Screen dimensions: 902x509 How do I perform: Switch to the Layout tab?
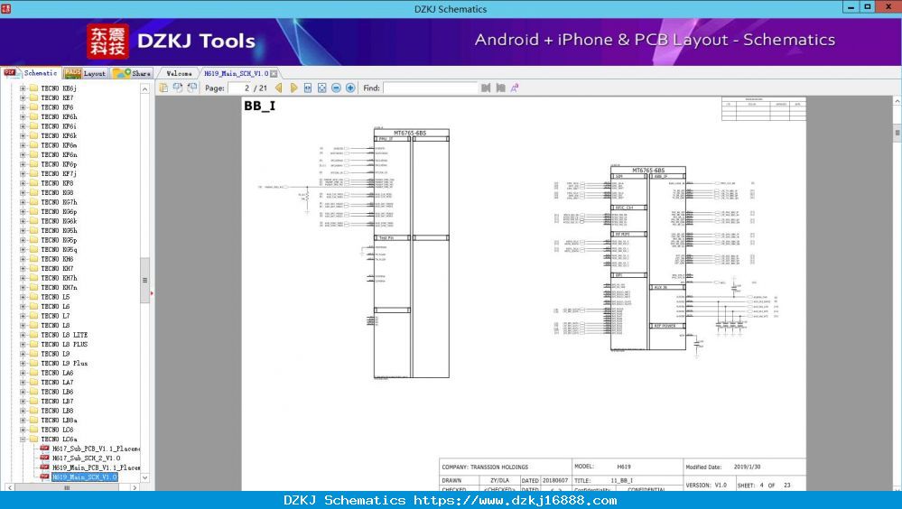85,73
